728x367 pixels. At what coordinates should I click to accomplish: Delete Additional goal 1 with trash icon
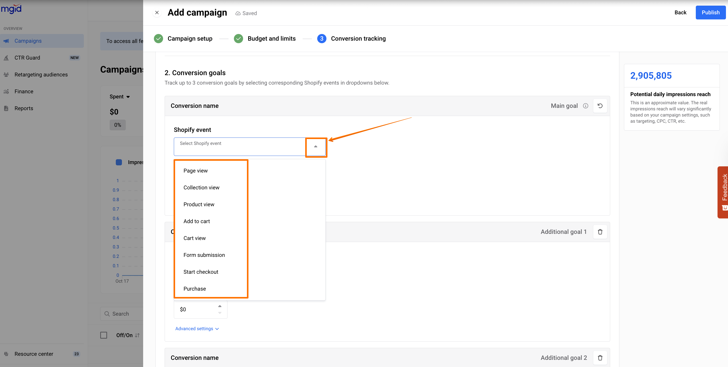point(600,232)
